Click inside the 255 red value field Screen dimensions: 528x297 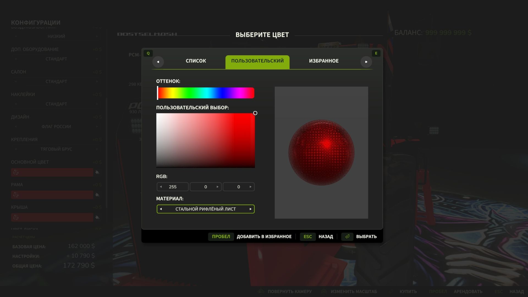[172, 187]
